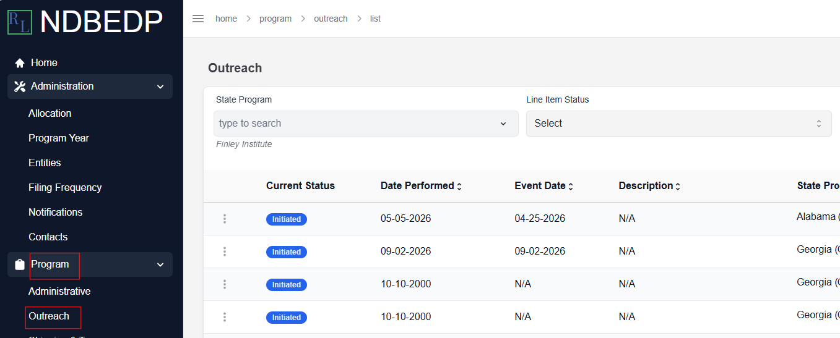
Task: Open Contacts menu item
Action: click(x=48, y=237)
